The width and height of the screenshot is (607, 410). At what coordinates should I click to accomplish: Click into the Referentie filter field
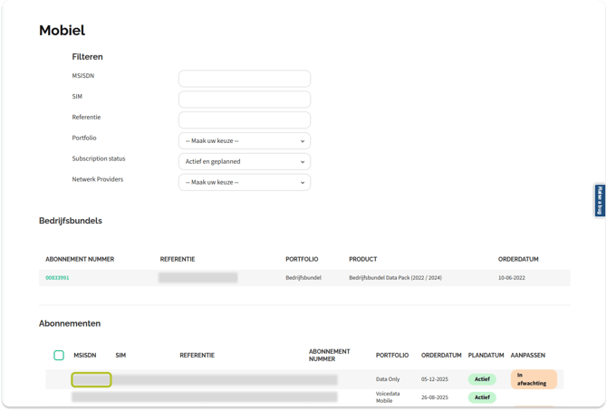[x=244, y=120]
